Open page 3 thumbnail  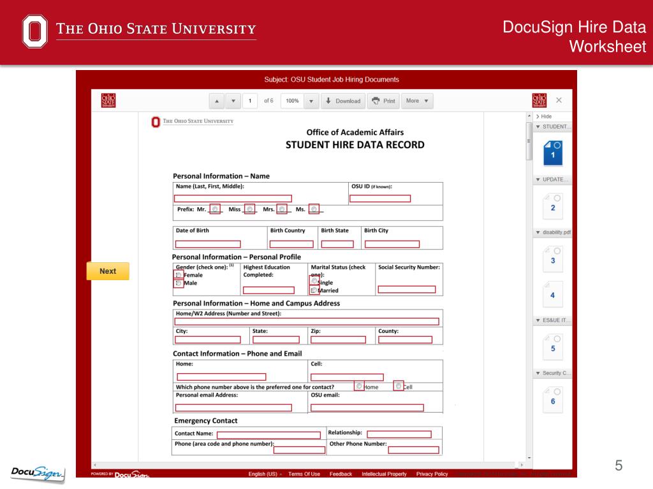pos(553,259)
